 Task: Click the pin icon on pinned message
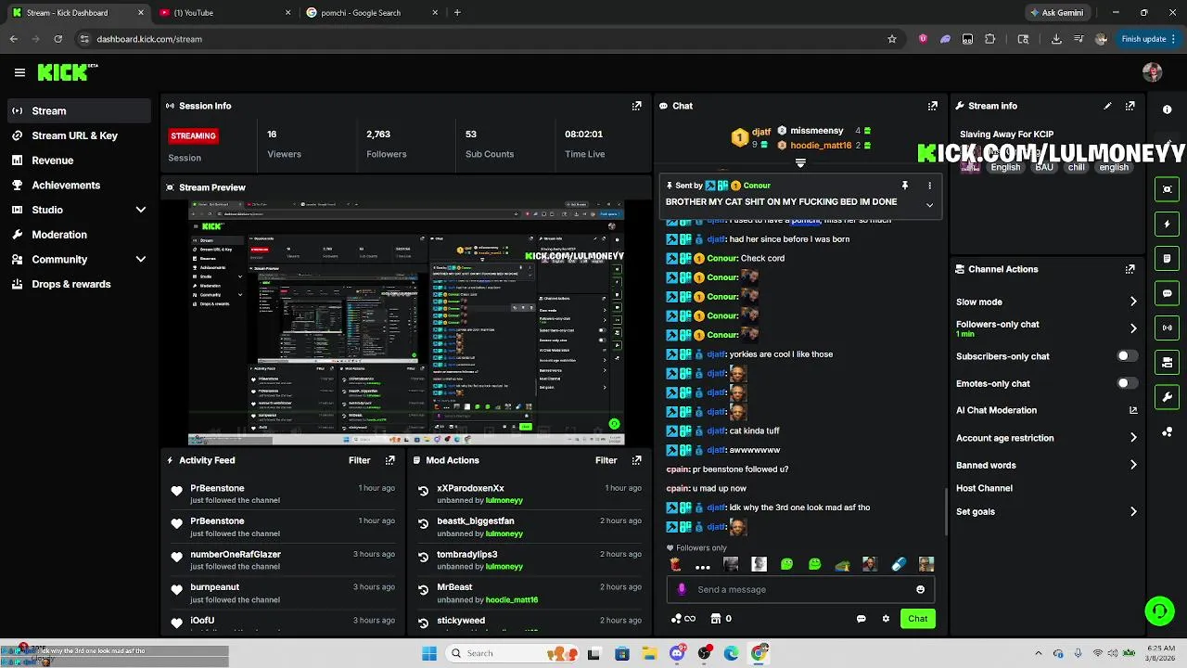905,186
